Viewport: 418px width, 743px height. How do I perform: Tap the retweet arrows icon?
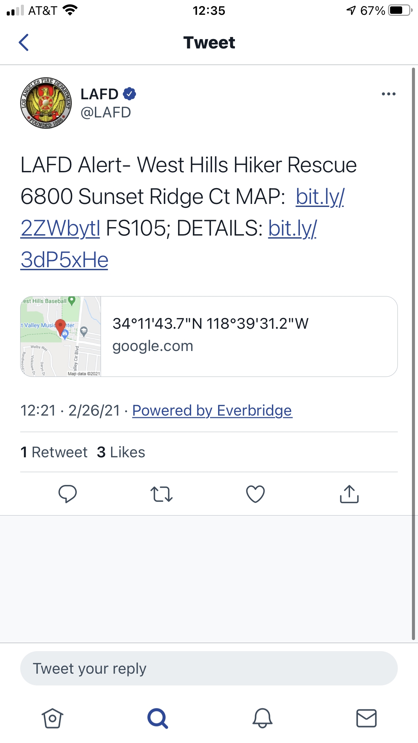(x=162, y=494)
